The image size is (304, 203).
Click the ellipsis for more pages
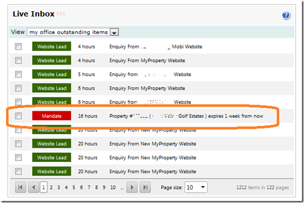(x=122, y=188)
